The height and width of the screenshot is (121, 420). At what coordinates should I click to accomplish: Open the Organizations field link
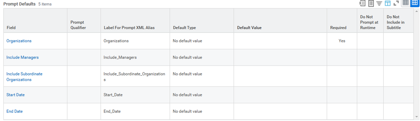tap(19, 41)
